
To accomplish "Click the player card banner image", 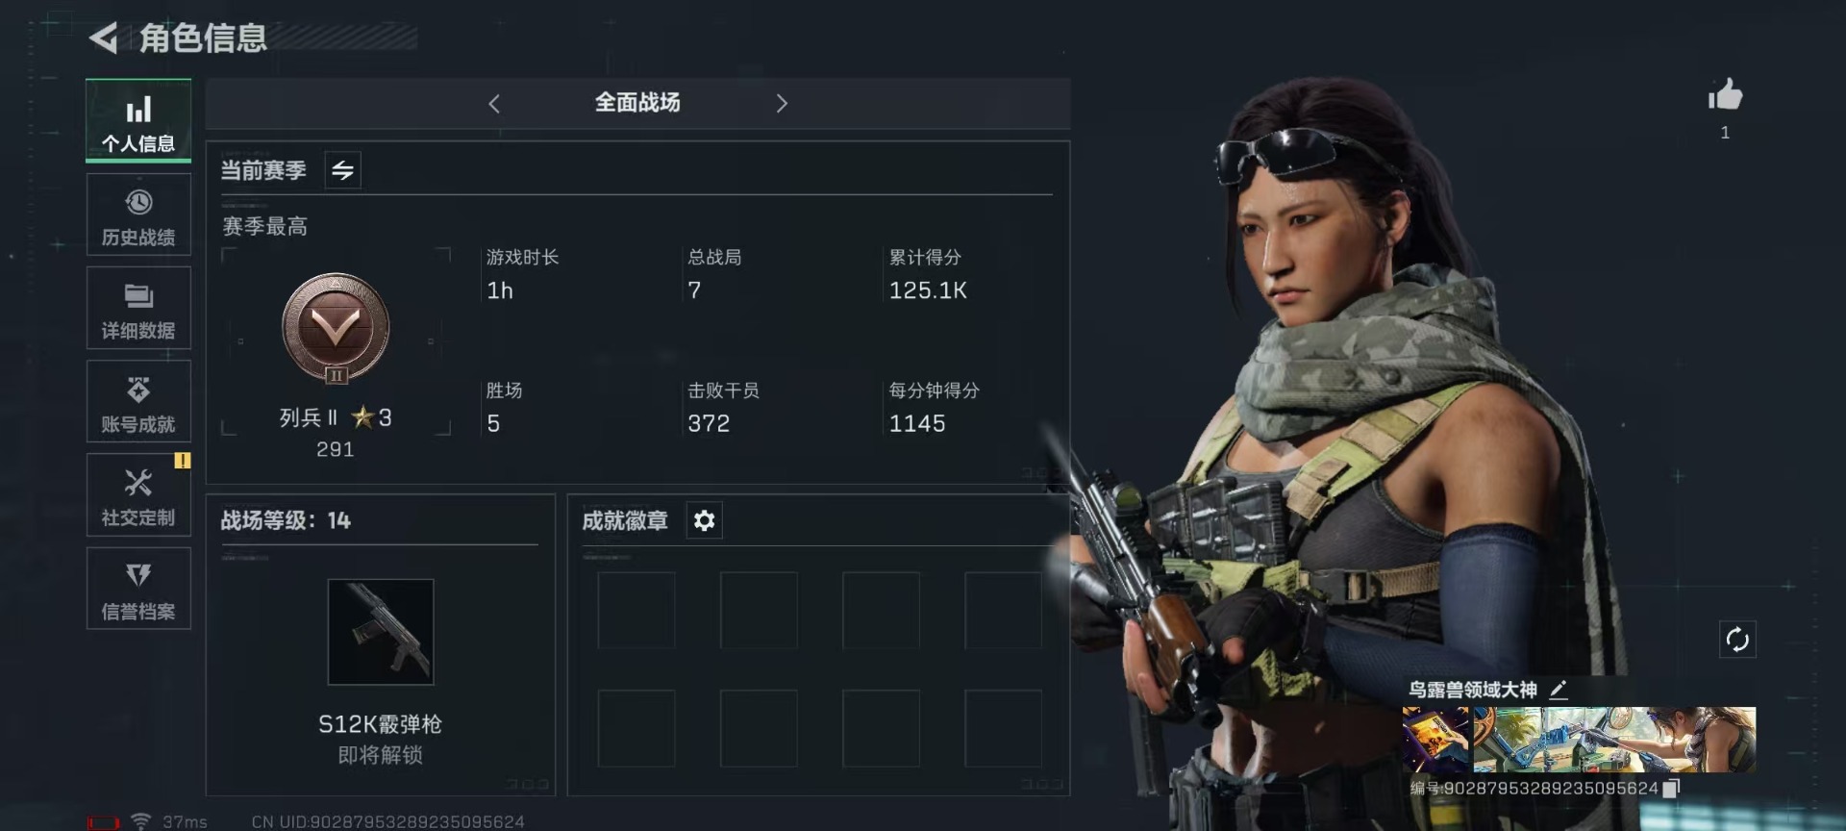I will (1579, 740).
